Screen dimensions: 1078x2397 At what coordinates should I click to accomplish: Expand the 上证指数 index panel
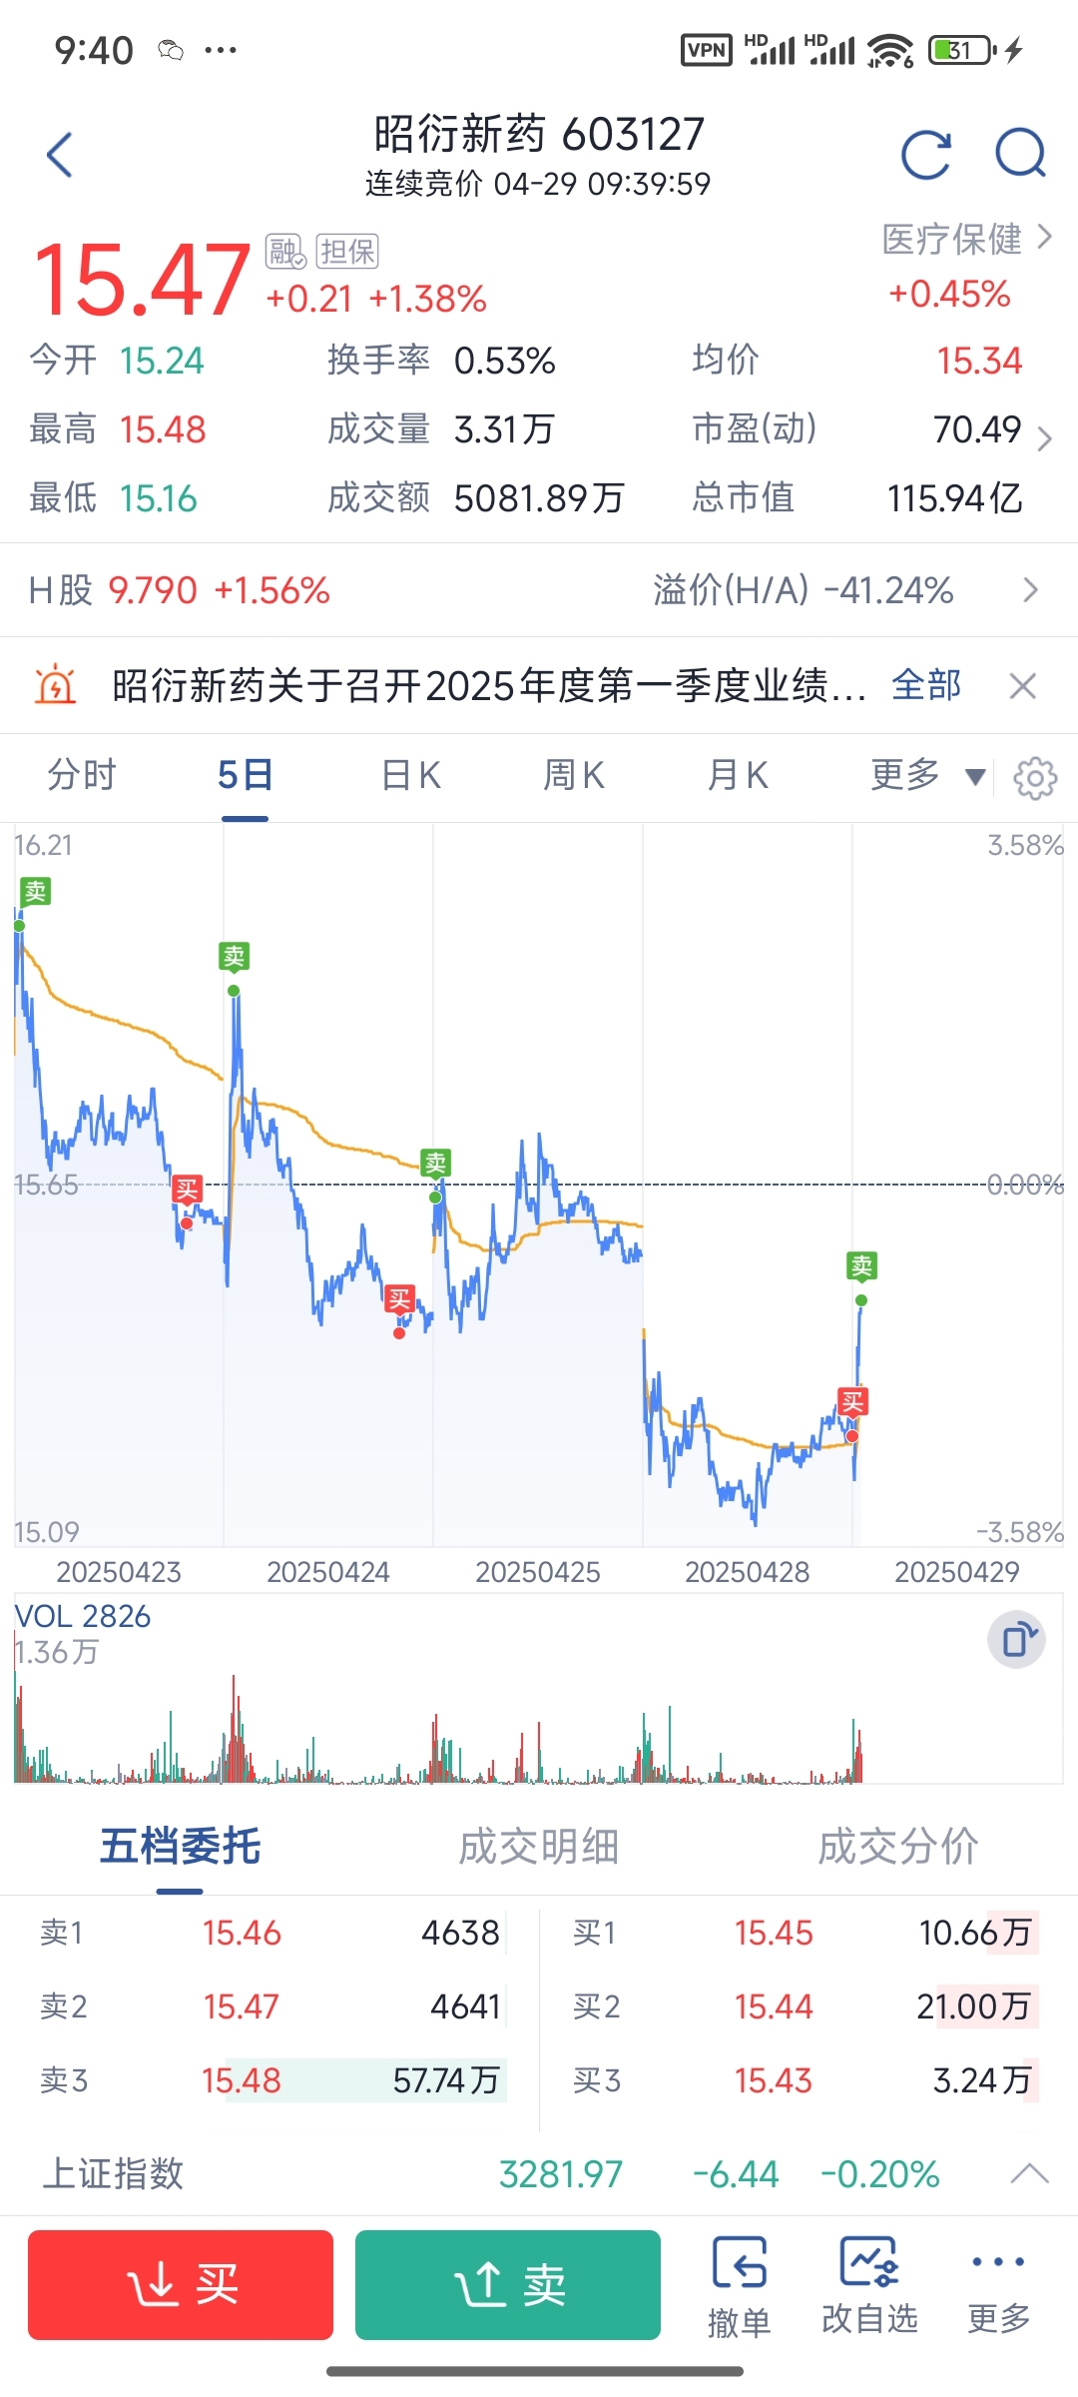pyautogui.click(x=1030, y=2173)
